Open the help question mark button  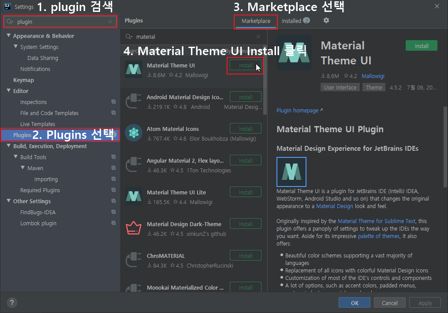12,303
